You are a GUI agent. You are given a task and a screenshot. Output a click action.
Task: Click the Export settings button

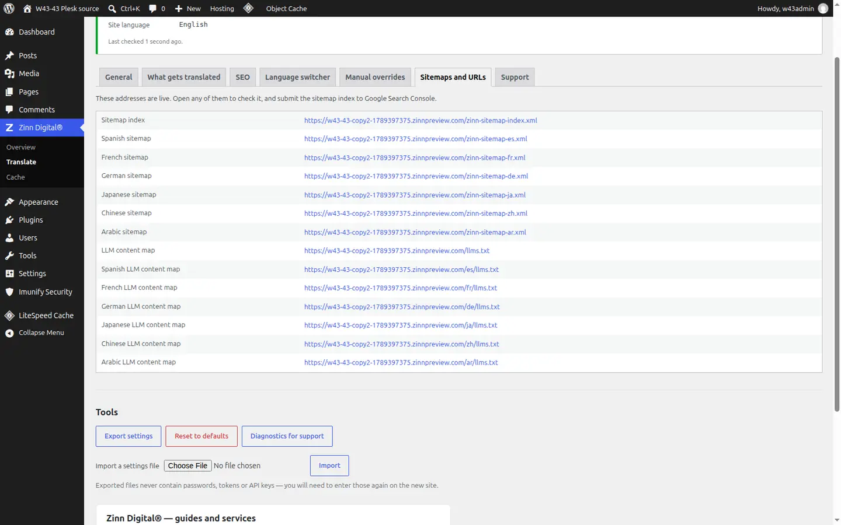coord(128,436)
